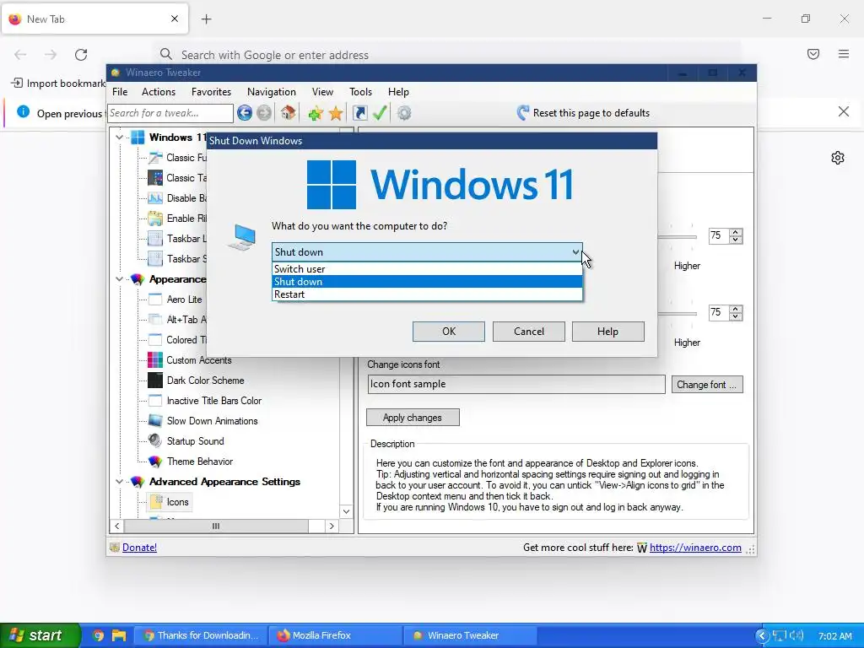Open new tab with plus button

(206, 19)
